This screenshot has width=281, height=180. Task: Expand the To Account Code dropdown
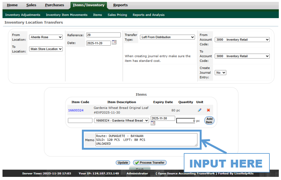(242, 56)
